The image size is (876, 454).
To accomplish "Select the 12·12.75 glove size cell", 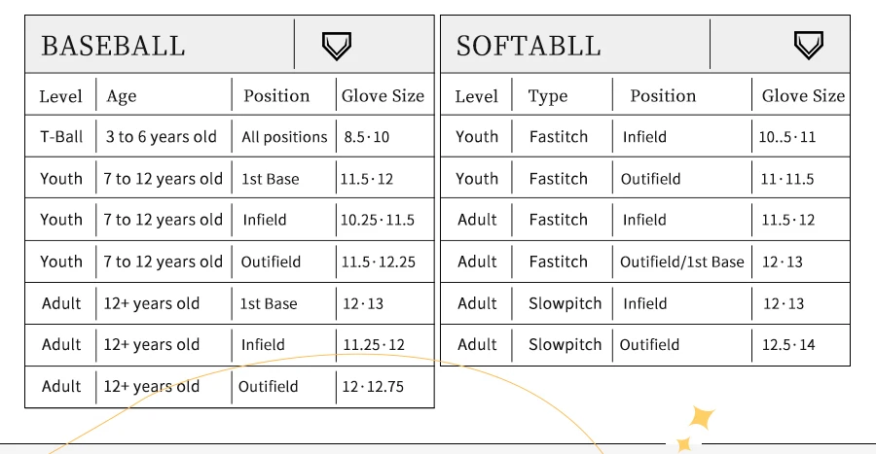I will (373, 387).
